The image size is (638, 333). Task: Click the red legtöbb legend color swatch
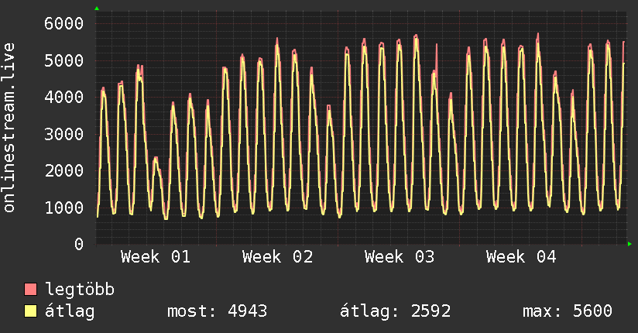(x=31, y=290)
